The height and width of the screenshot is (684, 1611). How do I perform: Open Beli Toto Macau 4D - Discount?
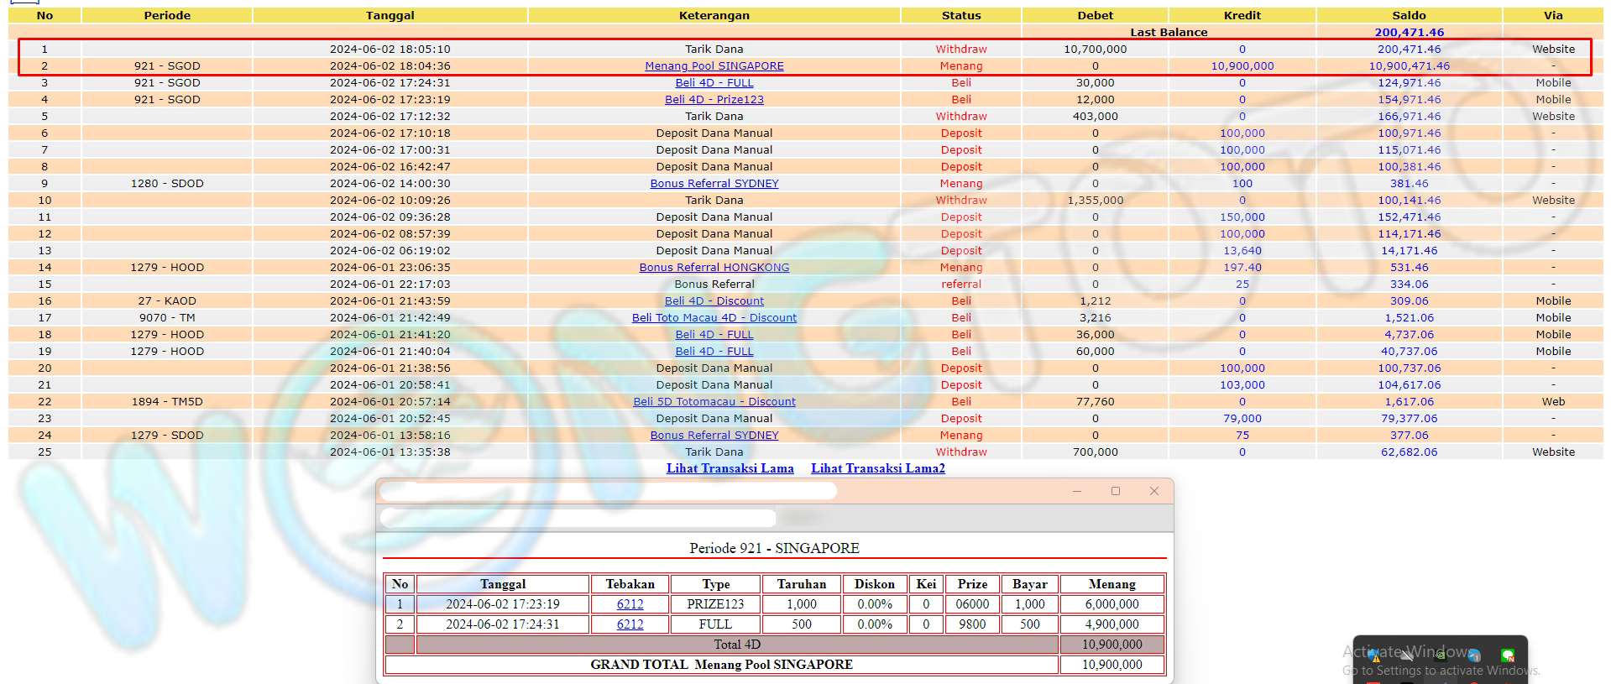pyautogui.click(x=714, y=318)
